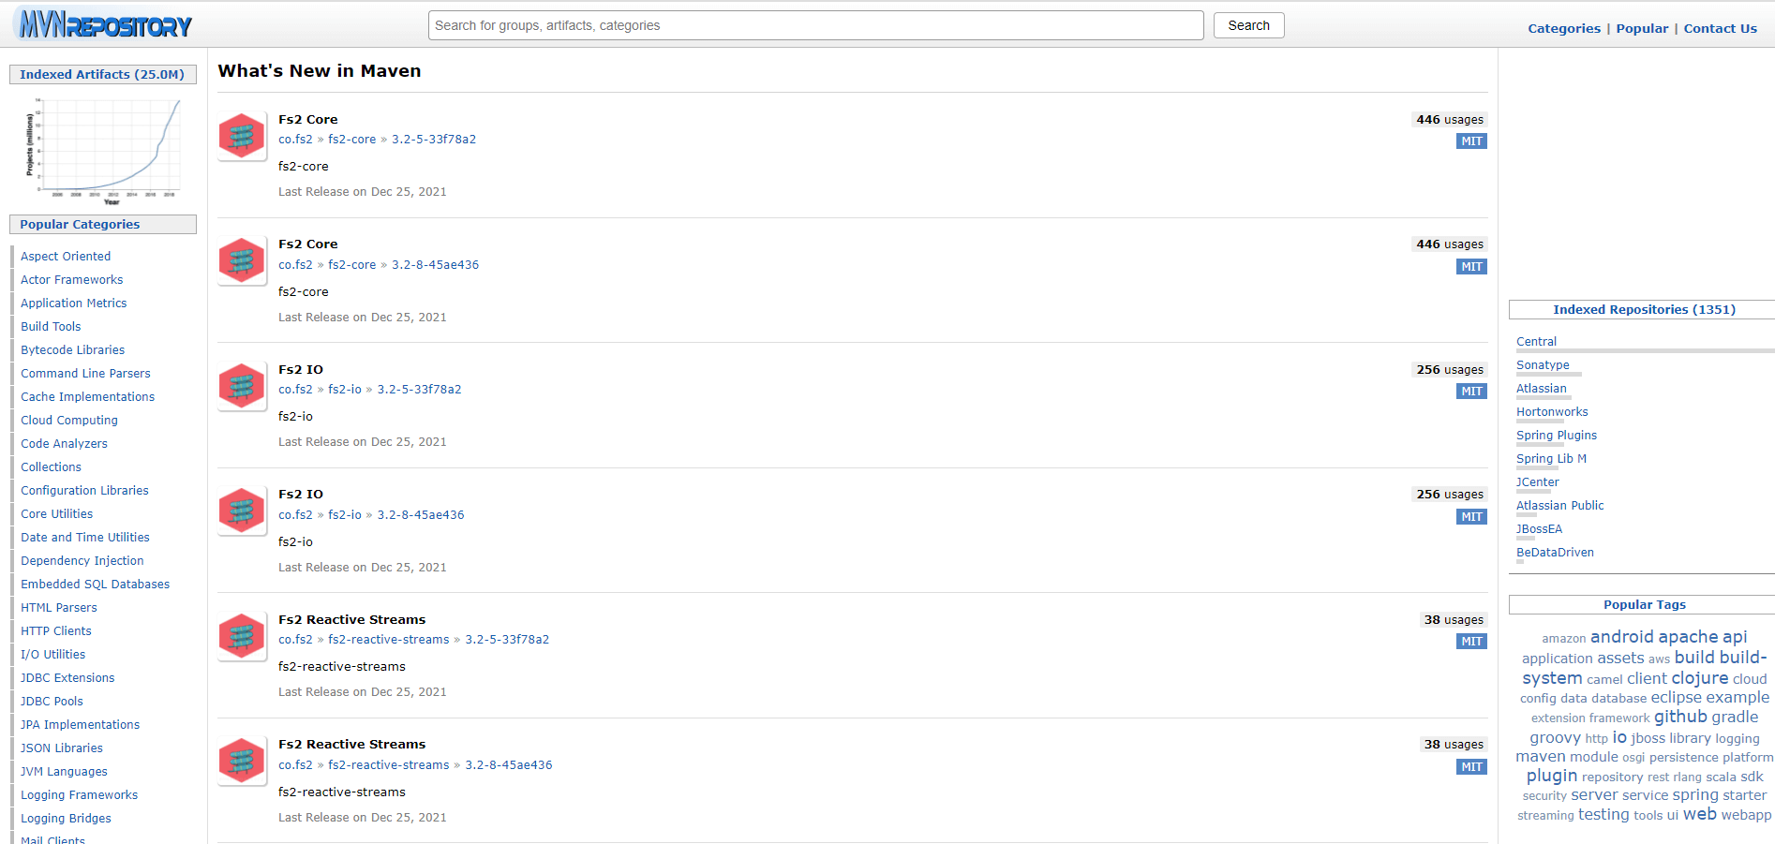
Task: Select the android popular tag
Action: pyautogui.click(x=1621, y=636)
